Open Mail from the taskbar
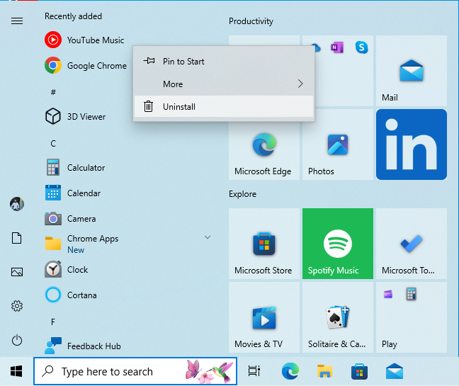The width and height of the screenshot is (459, 386). coord(395,371)
